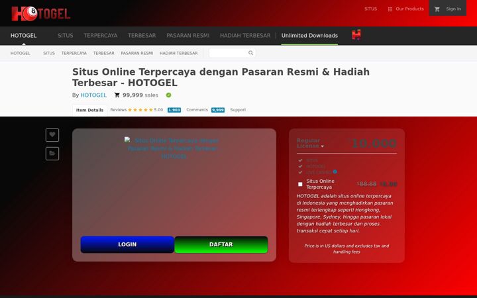Open TERBESAR in the dark nav bar
The width and height of the screenshot is (477, 298).
142,36
